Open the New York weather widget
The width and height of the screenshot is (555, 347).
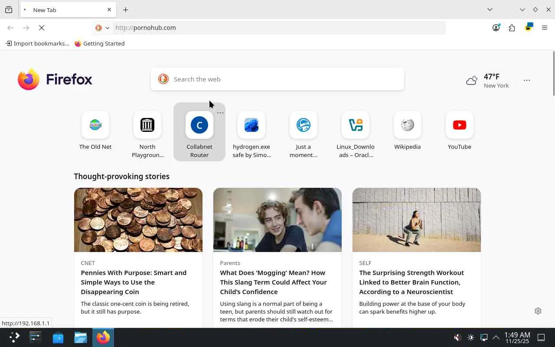coord(488,80)
